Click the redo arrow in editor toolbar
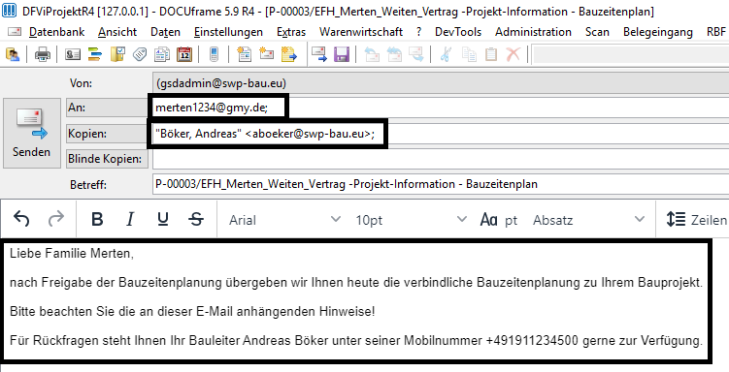Image resolution: width=729 pixels, height=372 pixels. [x=56, y=219]
